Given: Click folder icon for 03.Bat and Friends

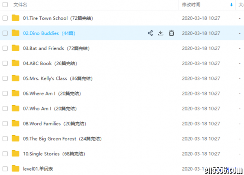Looking at the screenshot, I should pyautogui.click(x=15, y=48).
